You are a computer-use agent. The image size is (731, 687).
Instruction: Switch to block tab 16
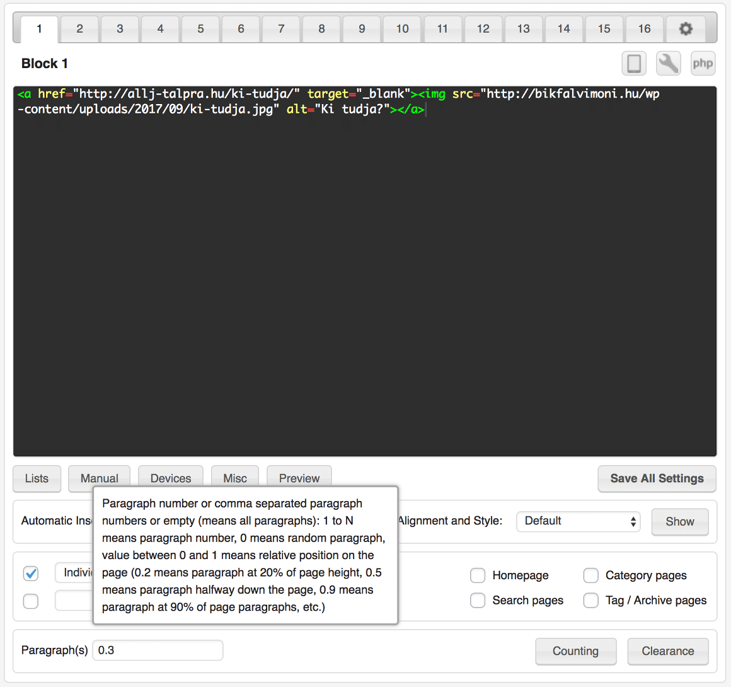644,29
